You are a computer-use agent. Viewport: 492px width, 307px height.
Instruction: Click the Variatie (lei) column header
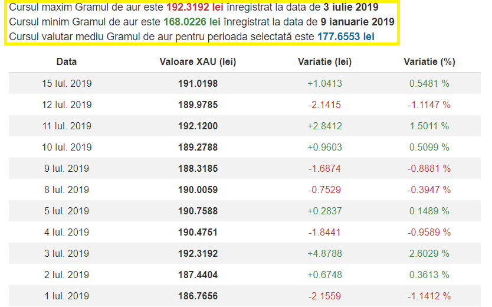324,61
